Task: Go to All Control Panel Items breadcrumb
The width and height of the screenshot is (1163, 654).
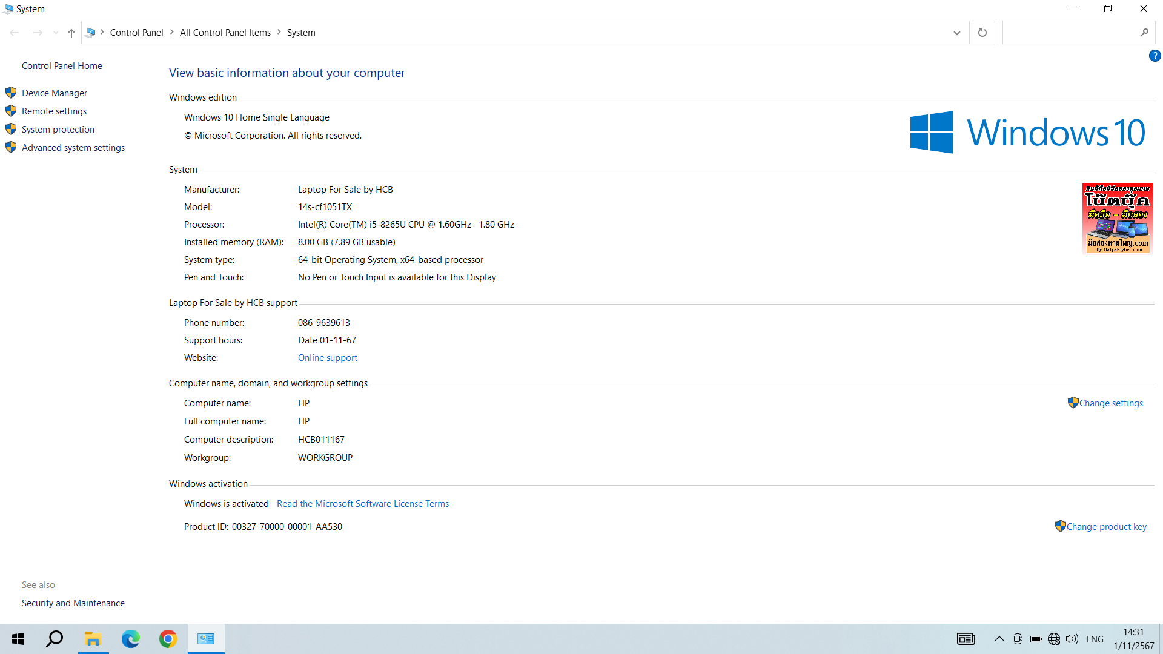Action: point(225,33)
